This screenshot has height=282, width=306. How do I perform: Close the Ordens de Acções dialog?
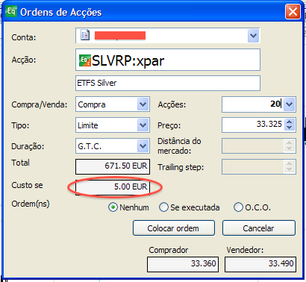click(293, 12)
